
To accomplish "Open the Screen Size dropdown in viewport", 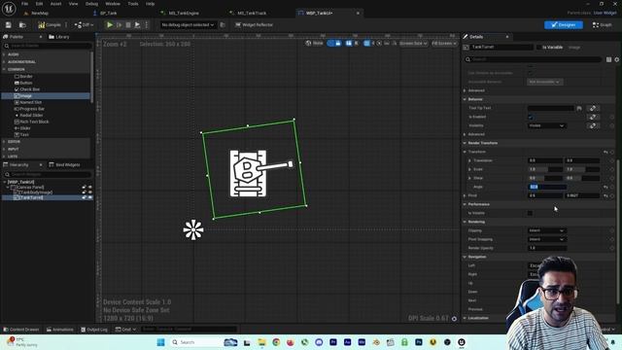I will 413,43.
